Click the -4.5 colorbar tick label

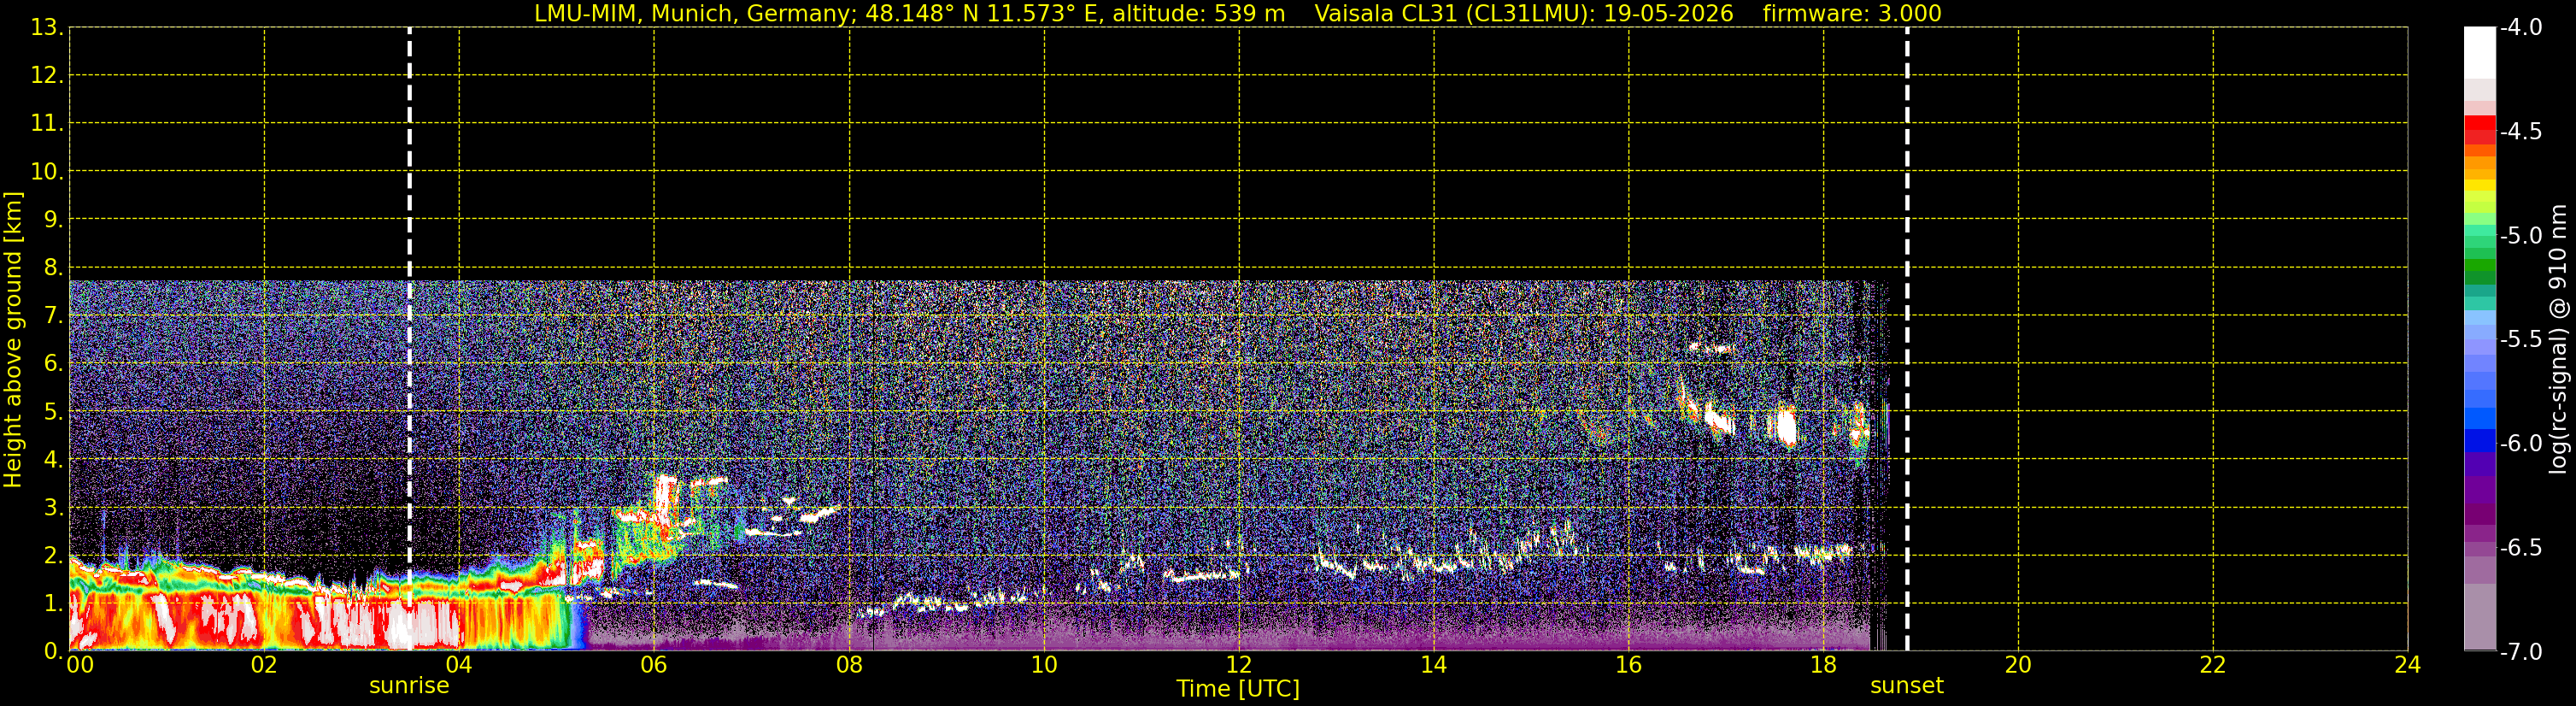point(2520,132)
